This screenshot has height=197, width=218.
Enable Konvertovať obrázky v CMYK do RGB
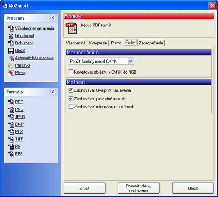(71, 72)
